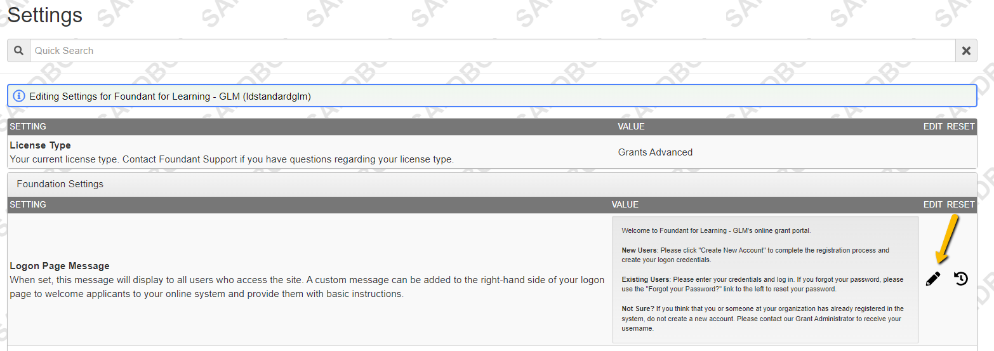994x351 pixels.
Task: Clear the Quick Search field with the X
Action: coord(966,51)
